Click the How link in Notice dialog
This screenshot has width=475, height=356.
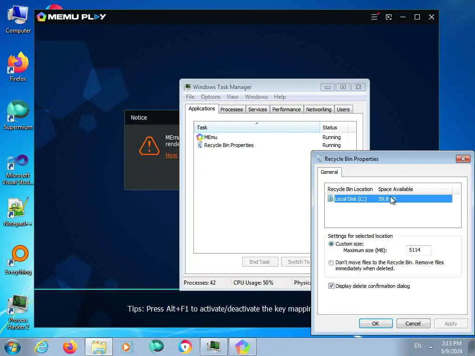click(171, 155)
